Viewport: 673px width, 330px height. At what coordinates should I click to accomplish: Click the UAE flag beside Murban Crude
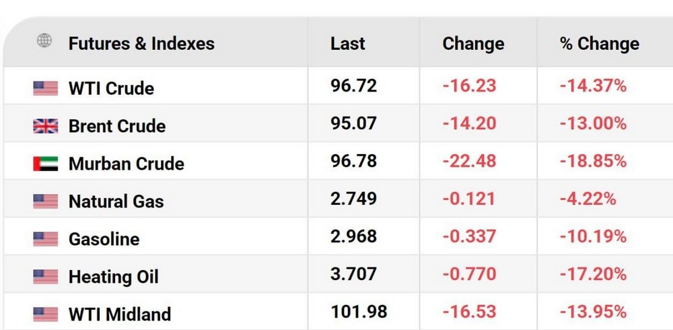point(45,164)
